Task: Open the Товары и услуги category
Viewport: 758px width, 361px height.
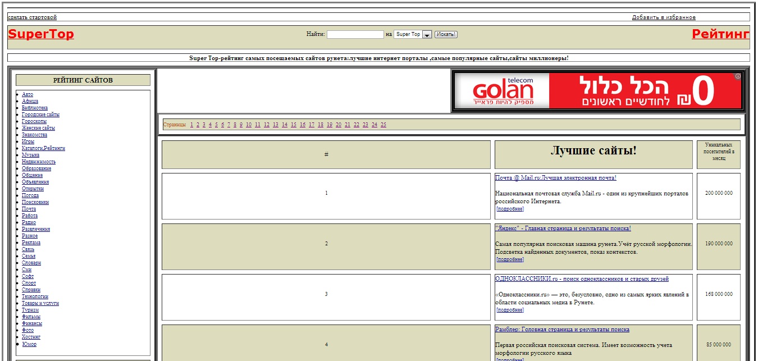Action: [40, 303]
